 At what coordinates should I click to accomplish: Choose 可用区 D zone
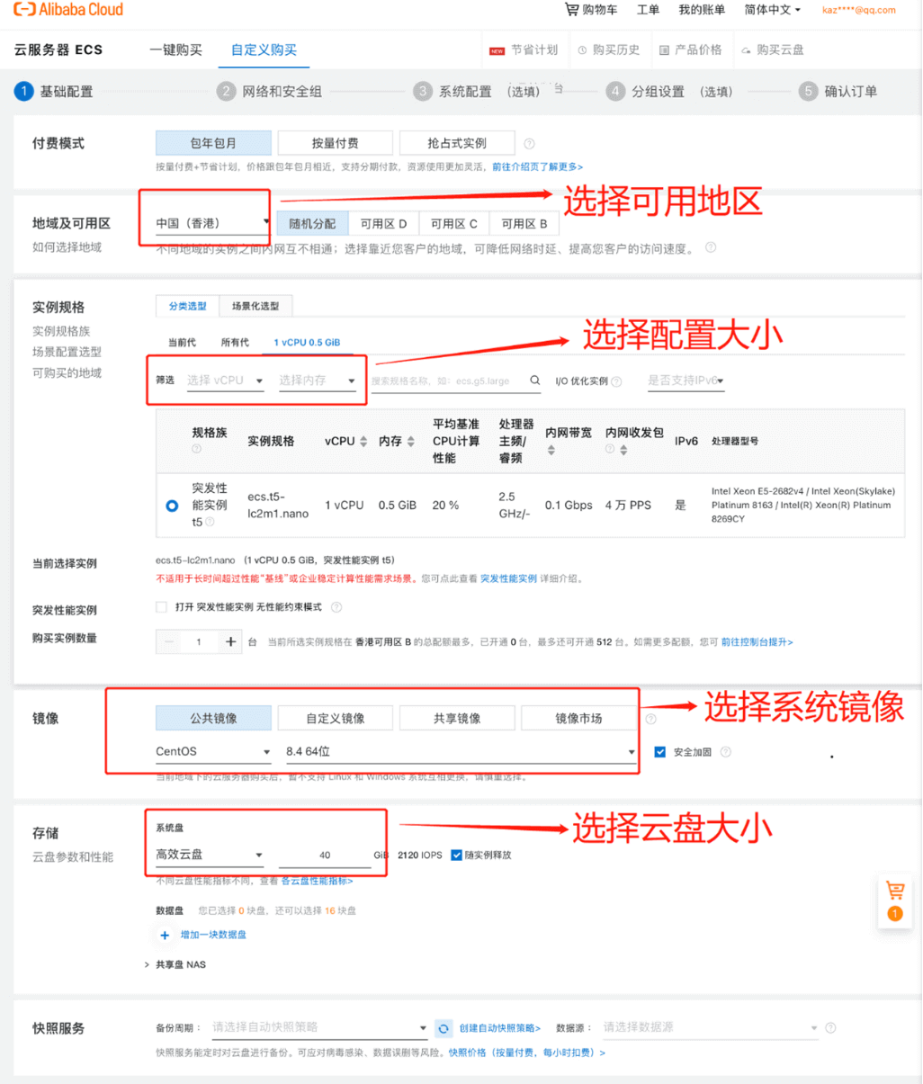tap(384, 224)
